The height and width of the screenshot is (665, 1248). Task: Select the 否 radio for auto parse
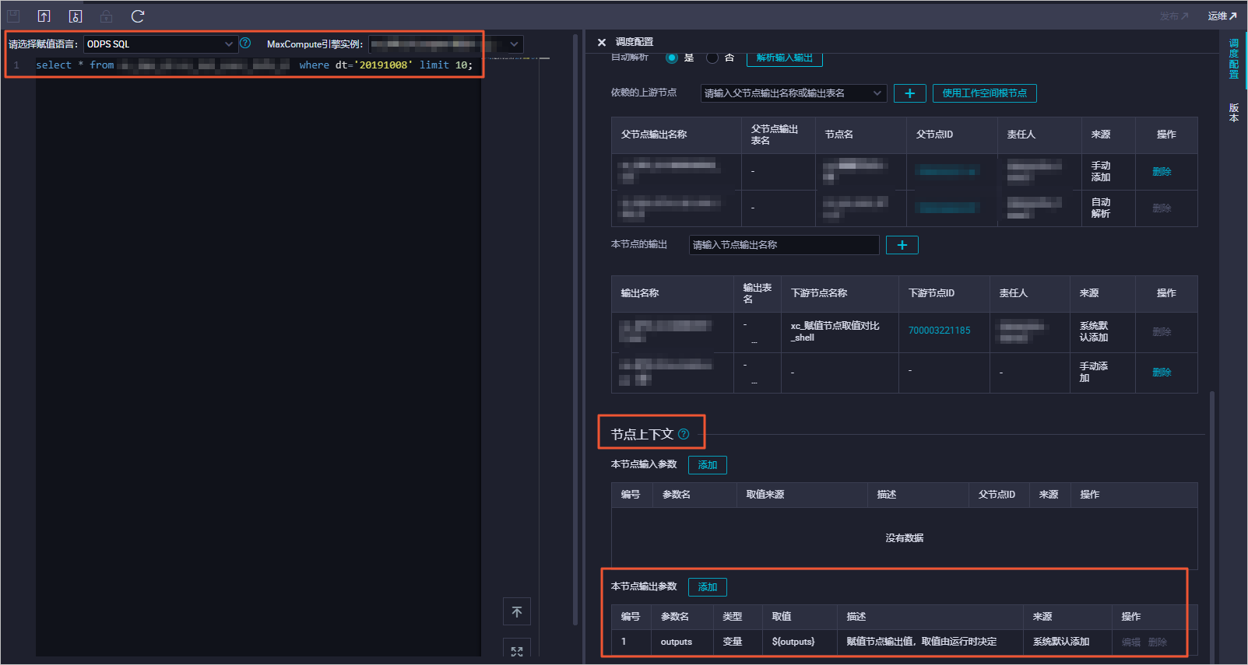[712, 58]
